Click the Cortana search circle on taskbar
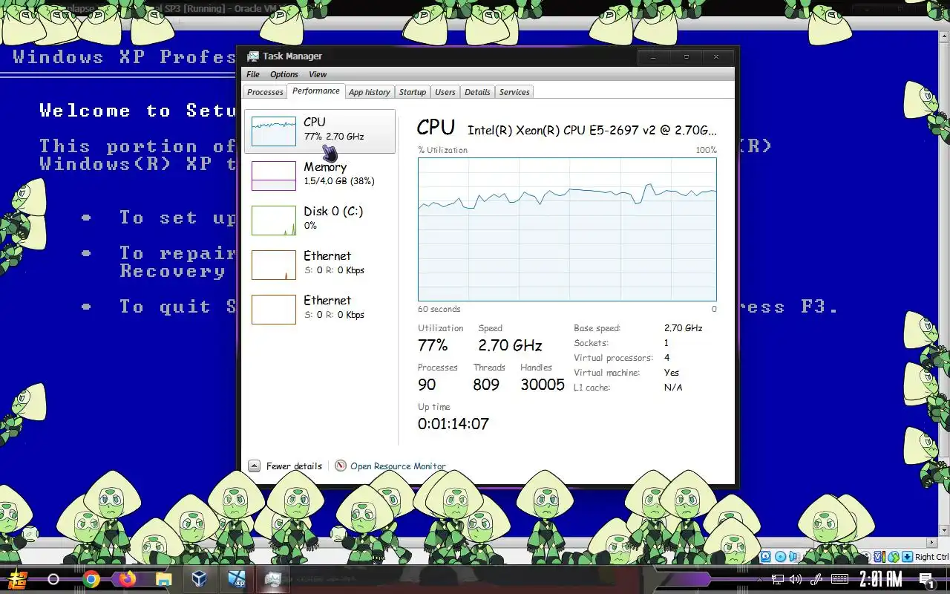This screenshot has height=594, width=950. click(x=53, y=579)
